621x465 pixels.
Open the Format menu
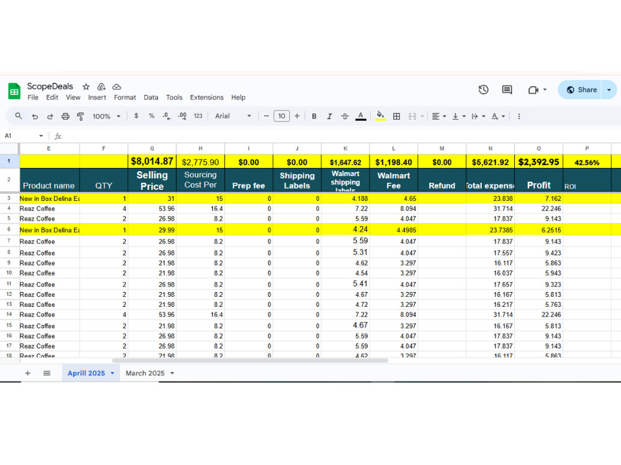click(125, 97)
